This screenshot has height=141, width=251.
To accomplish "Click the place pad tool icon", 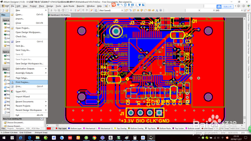I will tap(138, 10).
